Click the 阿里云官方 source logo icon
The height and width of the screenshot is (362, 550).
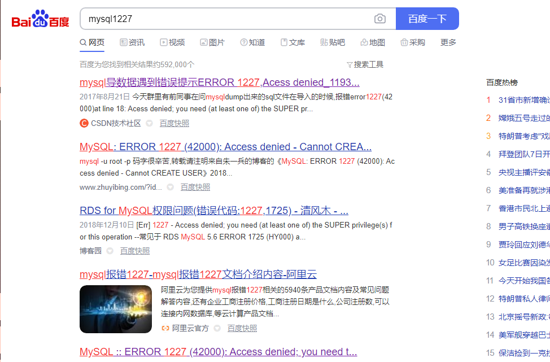tap(165, 328)
